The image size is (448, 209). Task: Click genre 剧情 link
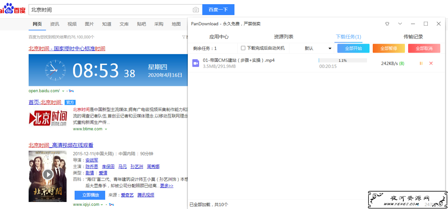coord(90,173)
